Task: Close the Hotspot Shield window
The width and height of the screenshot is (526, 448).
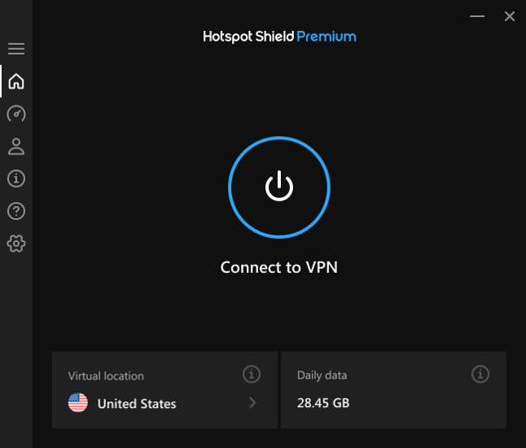Action: 510,16
